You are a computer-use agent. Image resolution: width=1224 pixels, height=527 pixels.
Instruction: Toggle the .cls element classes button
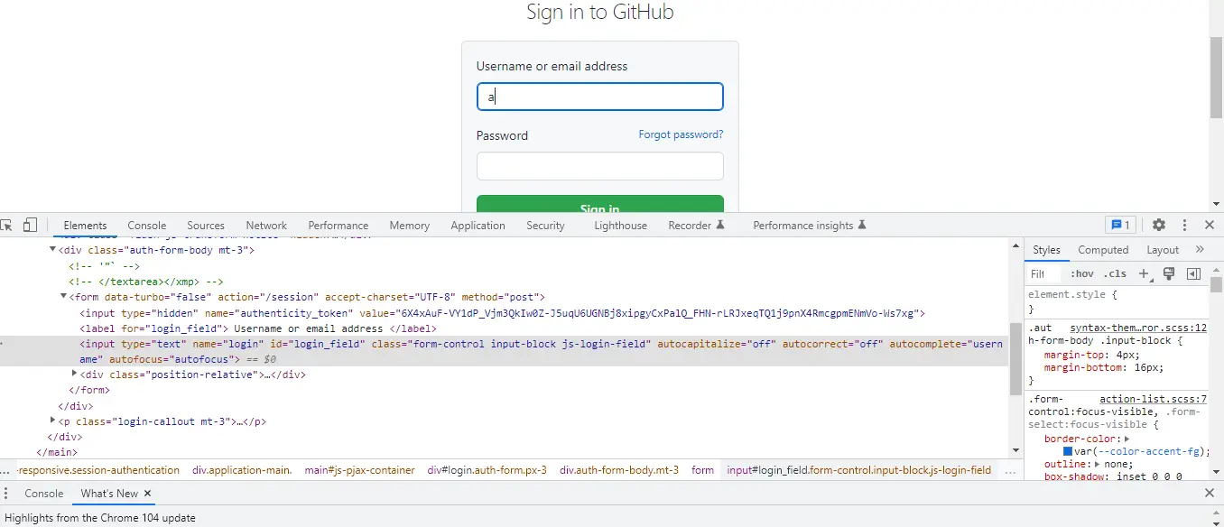point(1117,273)
